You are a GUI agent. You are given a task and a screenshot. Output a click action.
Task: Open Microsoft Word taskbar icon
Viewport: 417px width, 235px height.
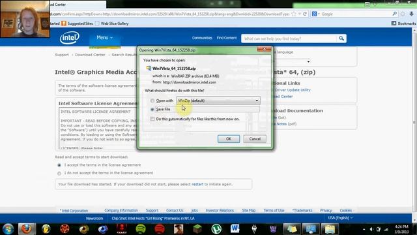coord(235,229)
